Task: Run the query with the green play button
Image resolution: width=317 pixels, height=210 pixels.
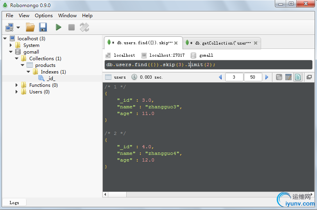Action: pos(58,27)
